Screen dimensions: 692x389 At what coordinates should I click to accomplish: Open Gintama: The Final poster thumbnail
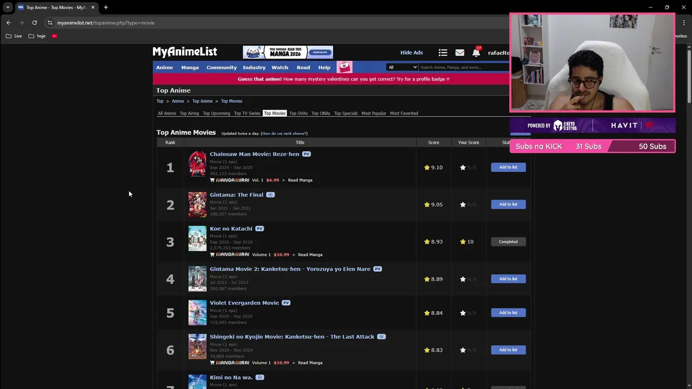197,204
